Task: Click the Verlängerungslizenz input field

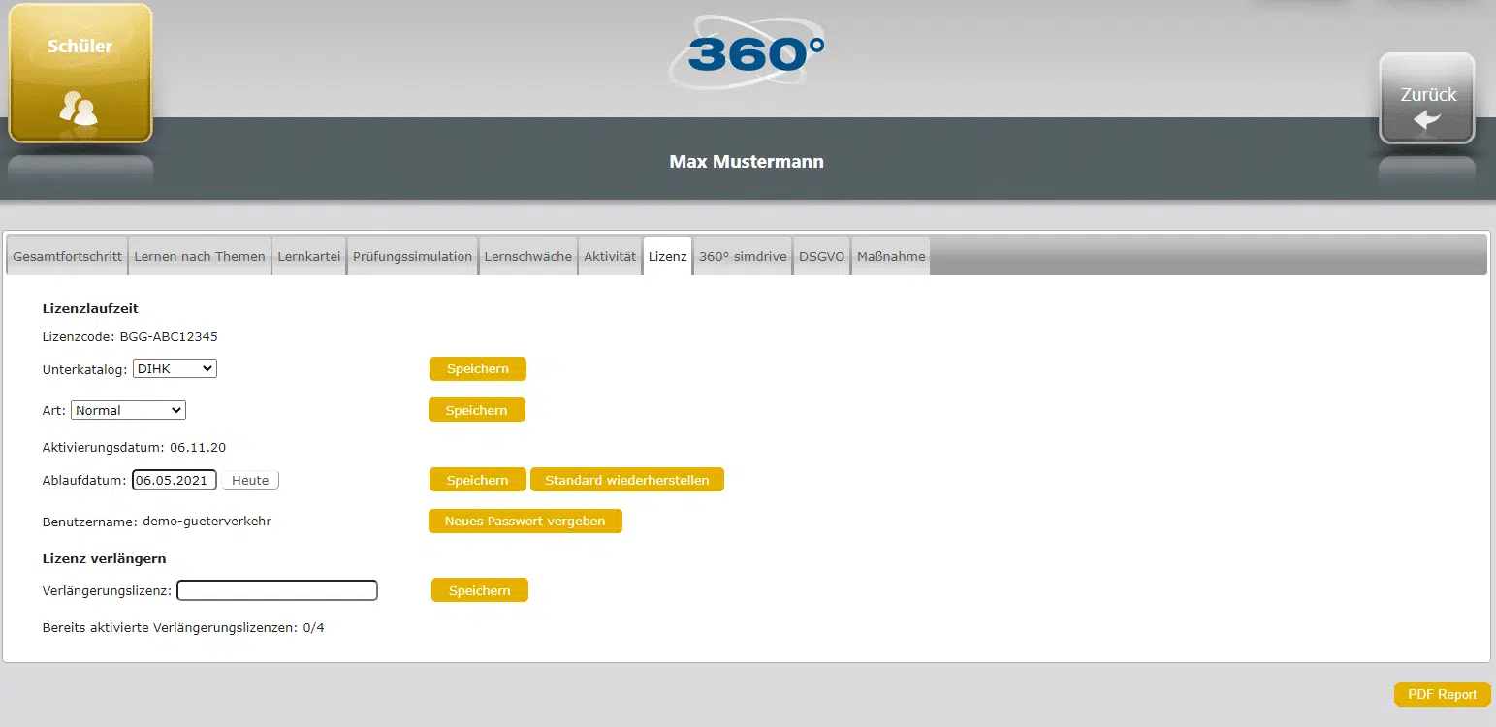Action: point(277,590)
